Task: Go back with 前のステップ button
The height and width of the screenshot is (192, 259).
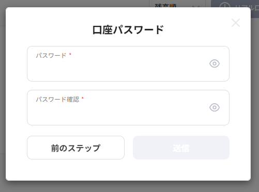Action: pos(75,148)
